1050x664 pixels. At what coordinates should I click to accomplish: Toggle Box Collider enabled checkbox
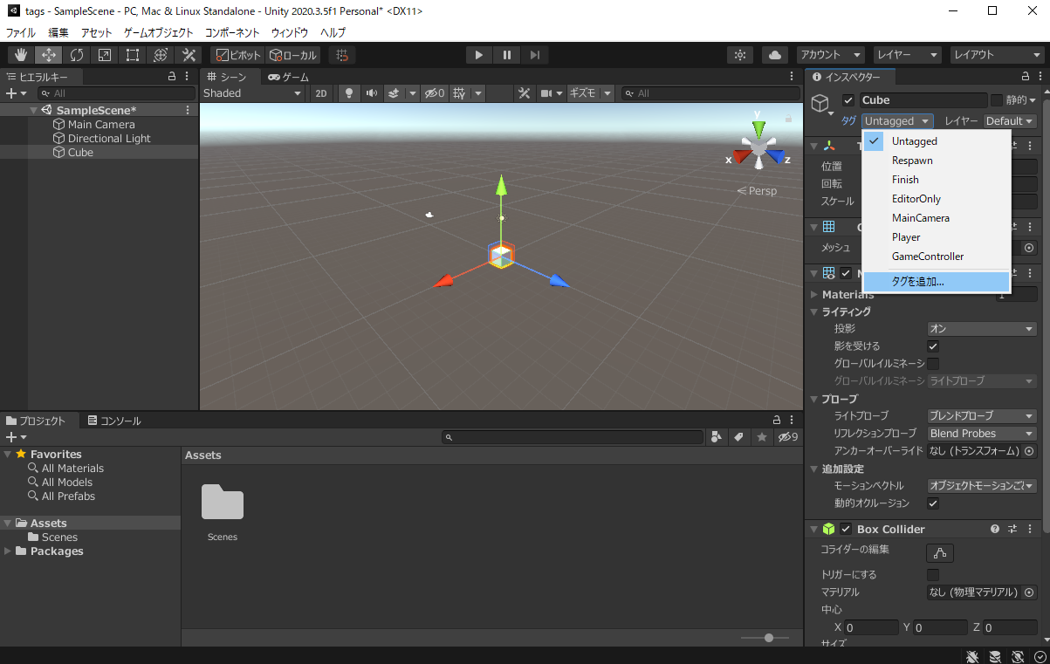pos(846,530)
